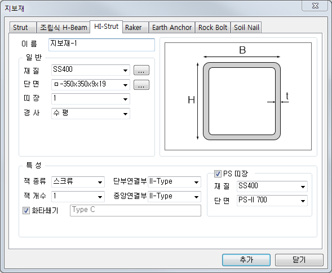Uncheck the 화타쐐기 checkbox

26,210
